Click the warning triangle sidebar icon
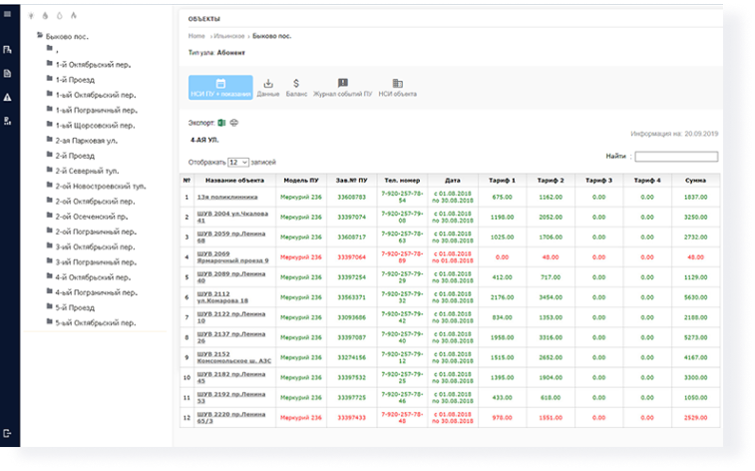This screenshot has width=755, height=471. (7, 97)
